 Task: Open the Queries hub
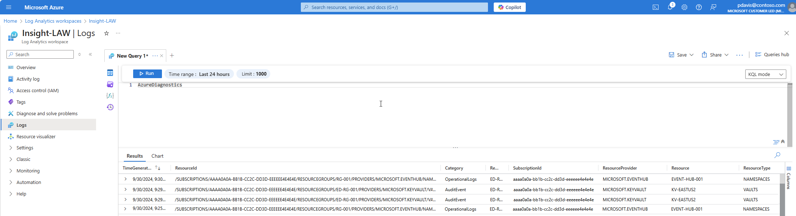(772, 55)
